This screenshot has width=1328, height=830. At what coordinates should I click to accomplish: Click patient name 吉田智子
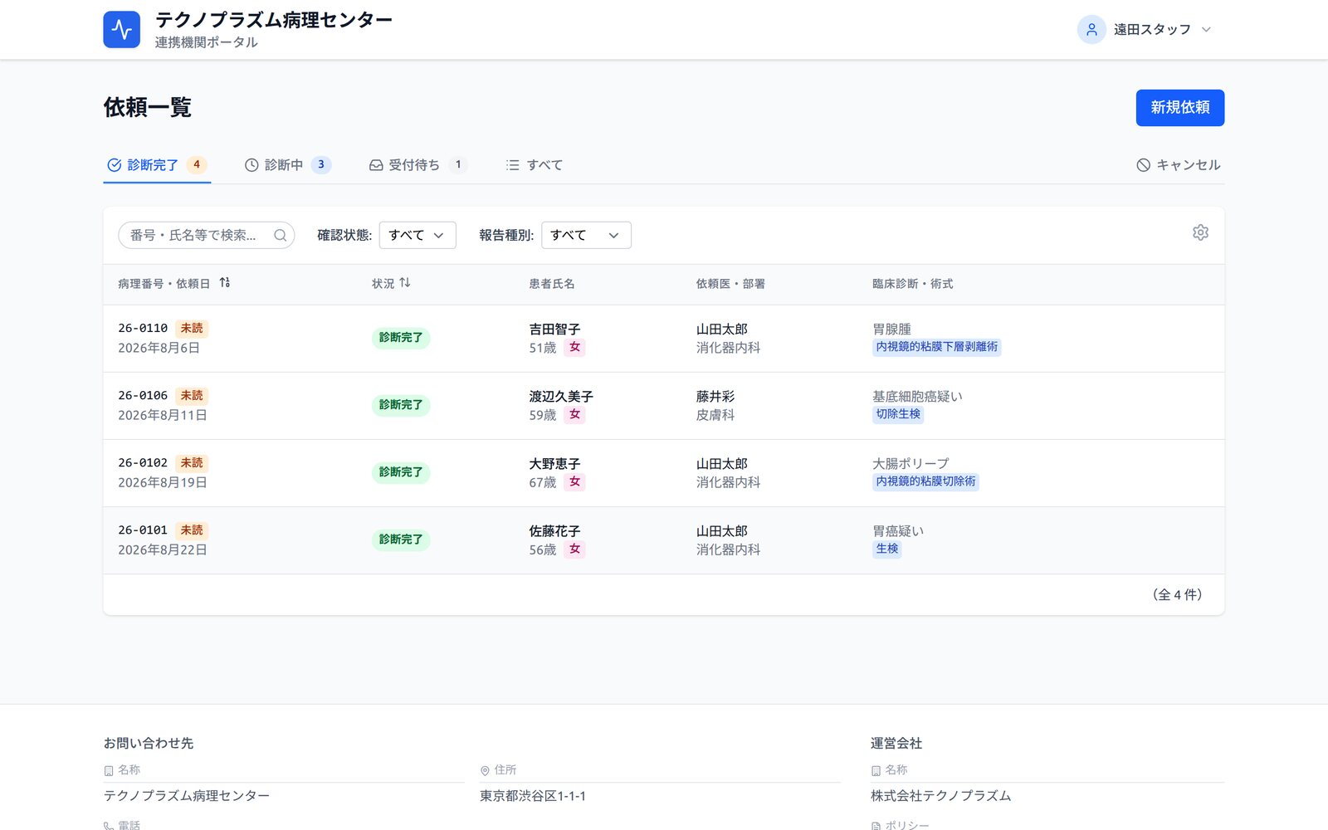[554, 330]
